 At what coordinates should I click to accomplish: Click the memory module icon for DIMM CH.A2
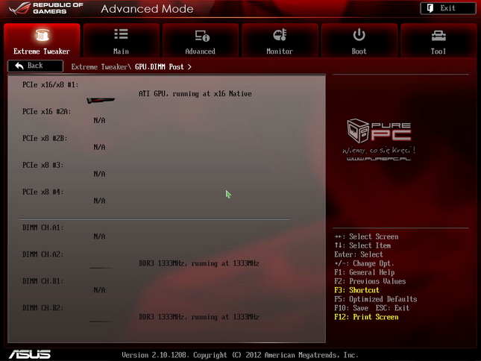101,266
